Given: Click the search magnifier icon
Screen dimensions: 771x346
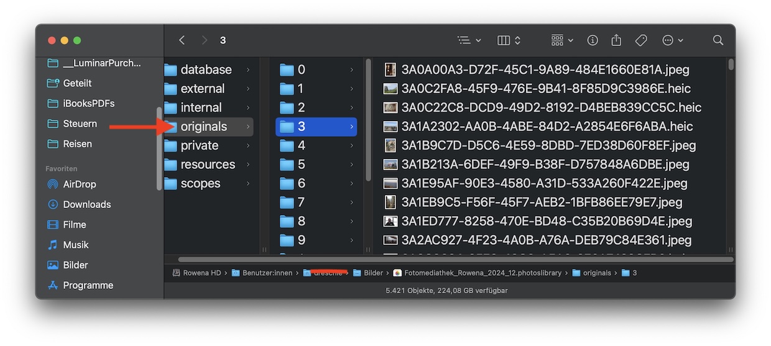Looking at the screenshot, I should point(718,40).
